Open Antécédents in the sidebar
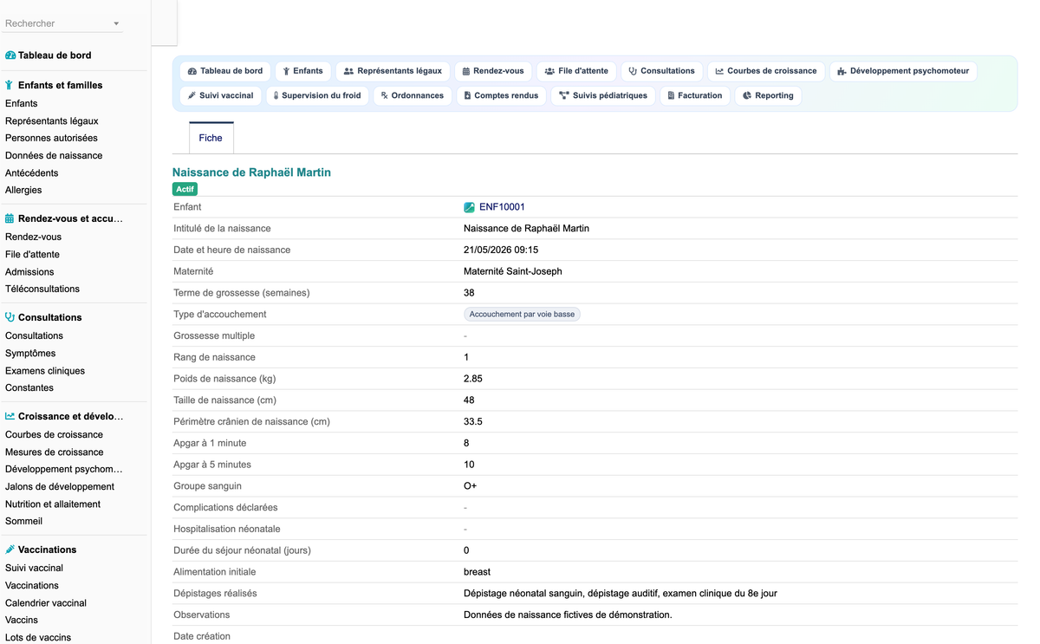 32,172
